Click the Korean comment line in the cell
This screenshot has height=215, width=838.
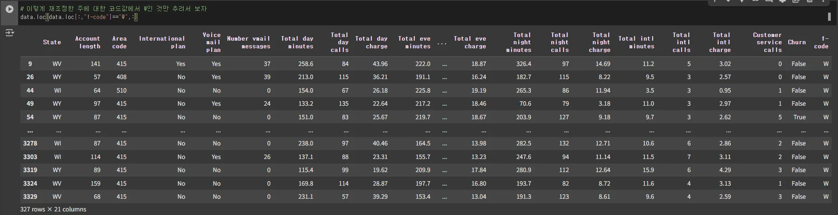(x=114, y=9)
